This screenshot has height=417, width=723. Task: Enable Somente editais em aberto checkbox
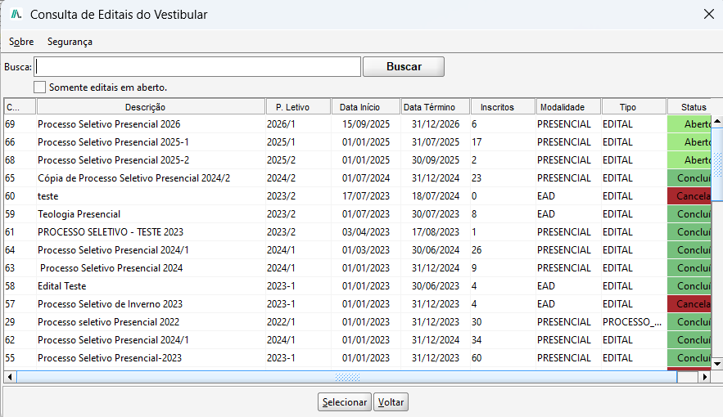pyautogui.click(x=39, y=87)
